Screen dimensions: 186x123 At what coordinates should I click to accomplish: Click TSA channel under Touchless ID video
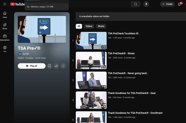coord(110,38)
